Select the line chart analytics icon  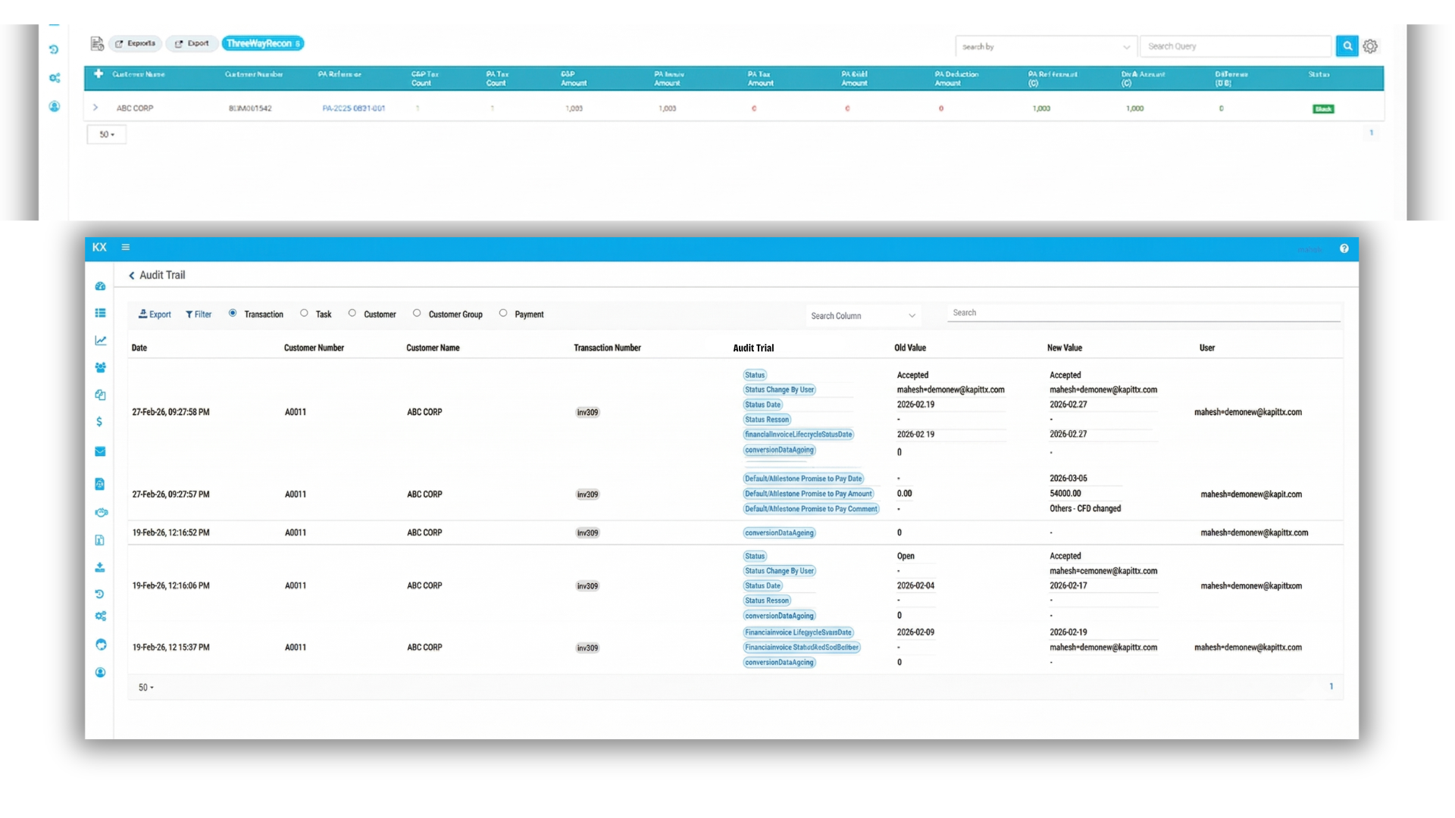pos(100,340)
